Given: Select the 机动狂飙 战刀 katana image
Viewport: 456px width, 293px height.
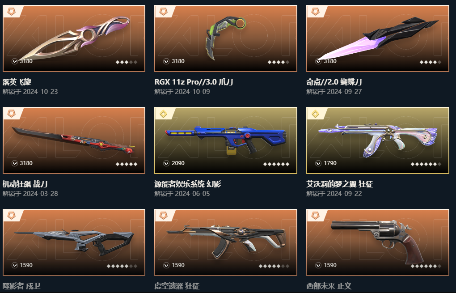Looking at the screenshot, I should pyautogui.click(x=74, y=140).
